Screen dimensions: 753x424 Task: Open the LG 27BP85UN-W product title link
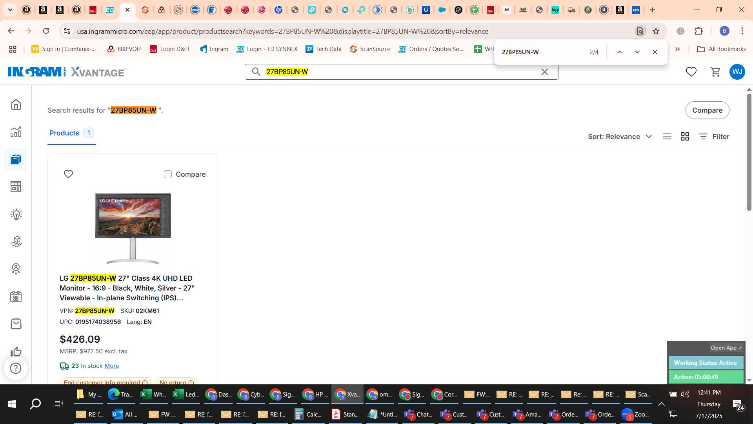tap(127, 288)
